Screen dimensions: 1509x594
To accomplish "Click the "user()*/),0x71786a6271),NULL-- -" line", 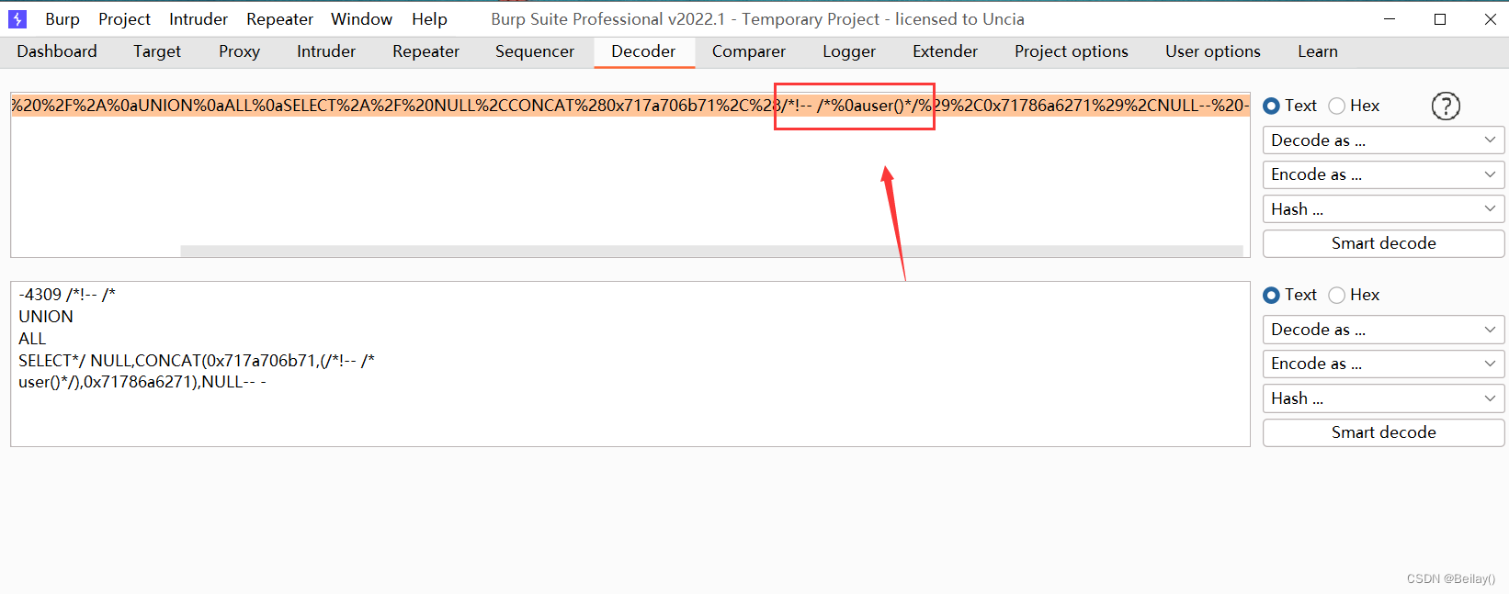I will [142, 382].
